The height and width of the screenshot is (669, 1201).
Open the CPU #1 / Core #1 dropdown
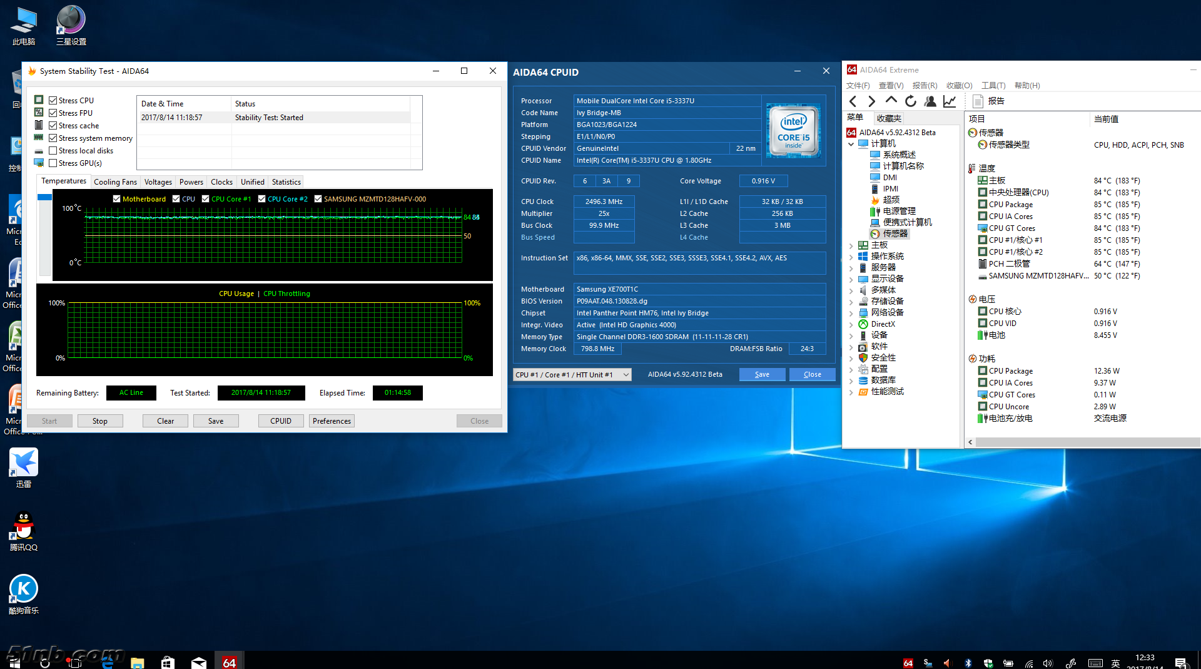[x=572, y=375]
